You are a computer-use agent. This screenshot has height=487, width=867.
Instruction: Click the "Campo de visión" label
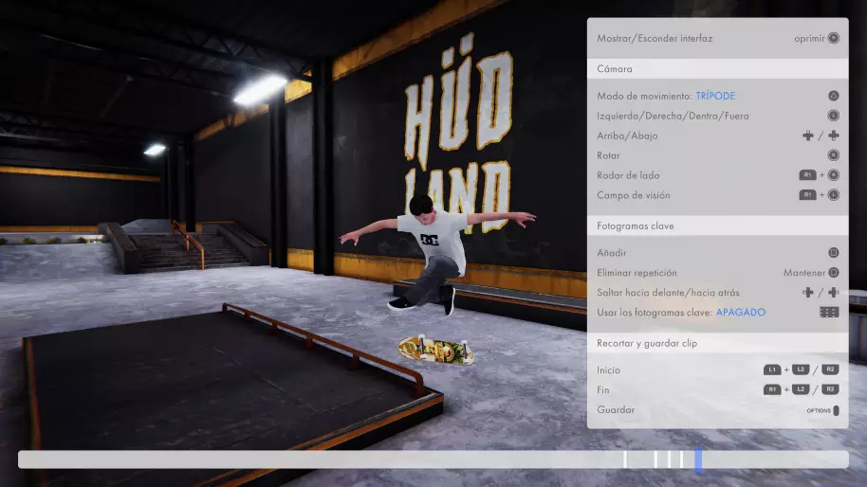pyautogui.click(x=633, y=195)
